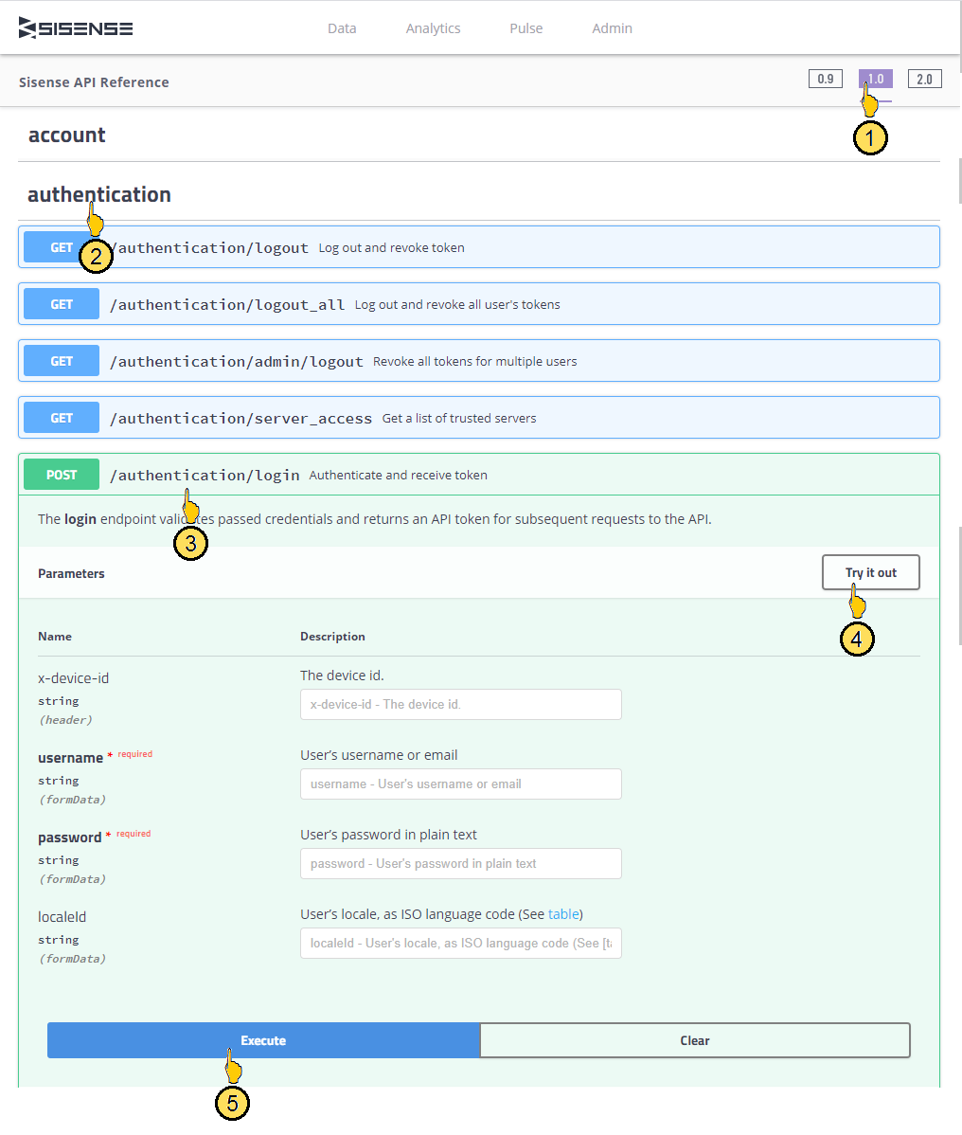Click the localeId parameter name

click(62, 917)
